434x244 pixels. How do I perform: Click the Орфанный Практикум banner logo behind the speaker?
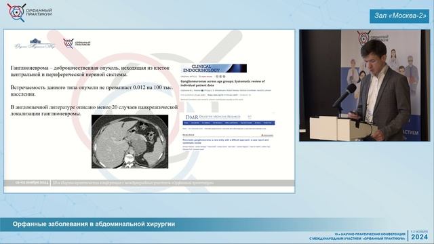point(373,37)
